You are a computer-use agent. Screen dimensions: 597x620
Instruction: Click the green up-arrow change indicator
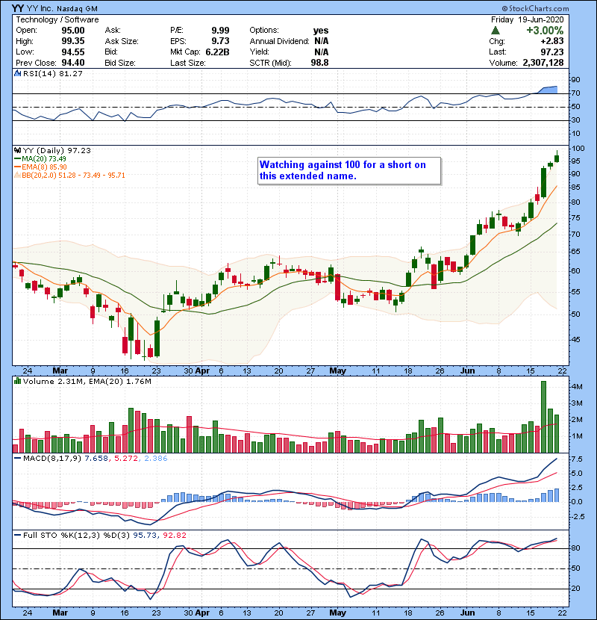[496, 31]
